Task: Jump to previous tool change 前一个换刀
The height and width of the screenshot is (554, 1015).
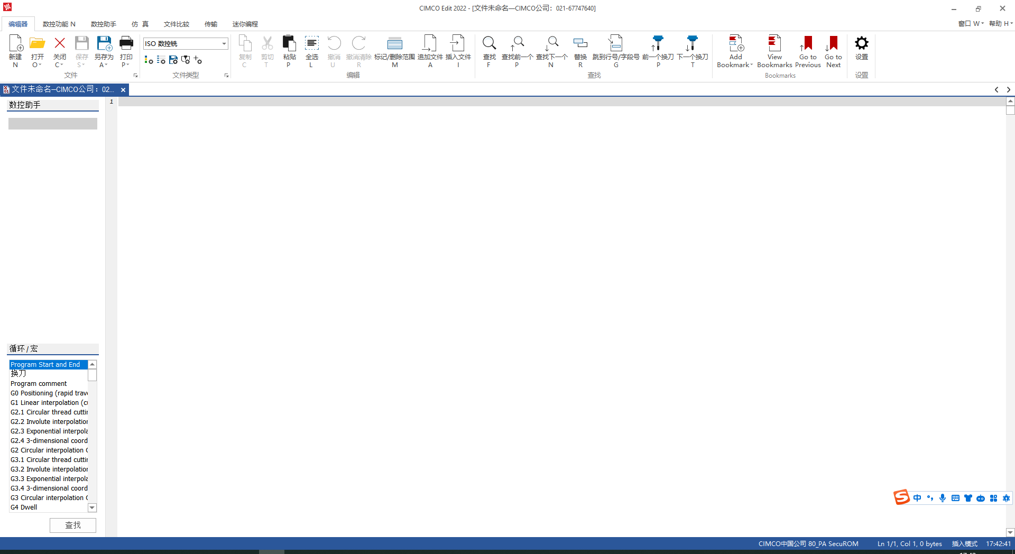Action: pyautogui.click(x=658, y=51)
